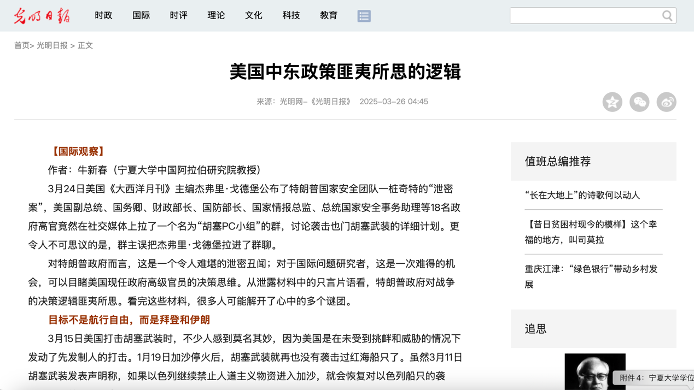This screenshot has width=694, height=390.
Task: Open the 司莫拉 recommended article
Action: pyautogui.click(x=591, y=232)
